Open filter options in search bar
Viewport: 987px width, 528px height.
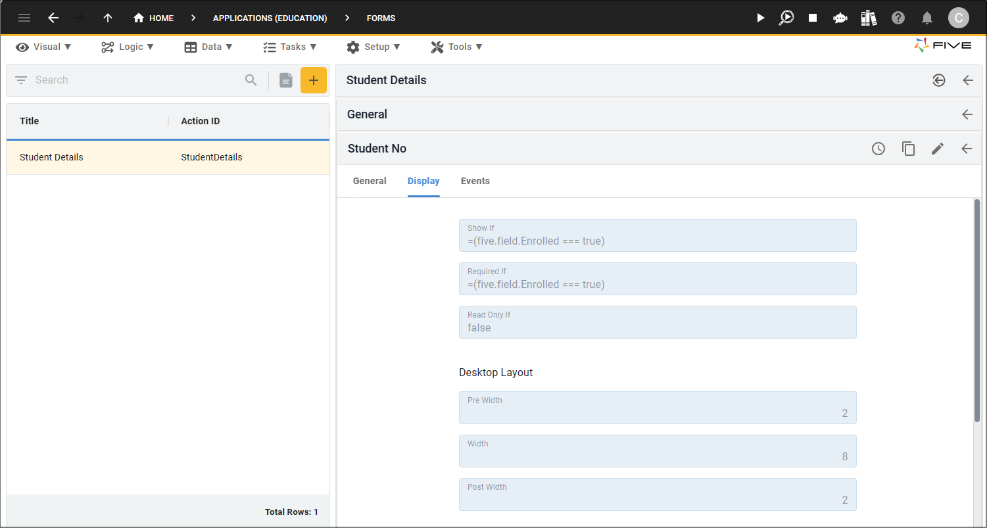(21, 80)
